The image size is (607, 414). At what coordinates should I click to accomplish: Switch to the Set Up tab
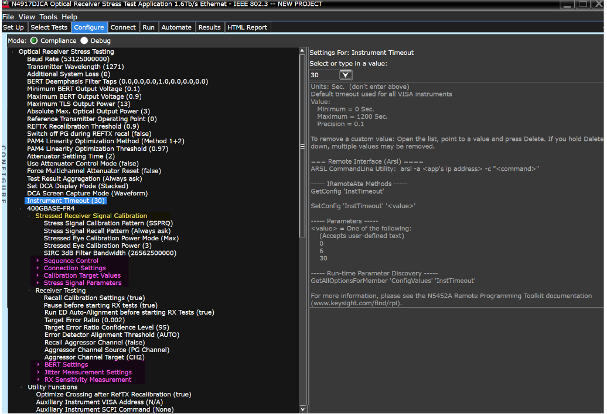click(13, 27)
